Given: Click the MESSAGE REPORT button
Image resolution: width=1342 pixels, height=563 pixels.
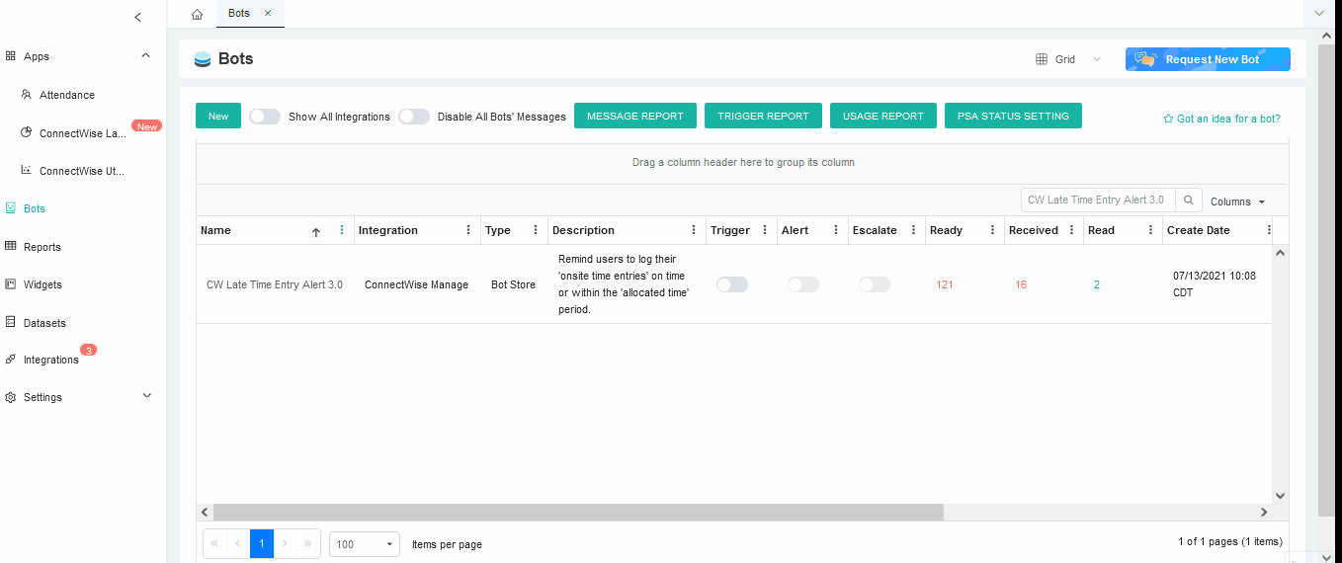Looking at the screenshot, I should [634, 116].
